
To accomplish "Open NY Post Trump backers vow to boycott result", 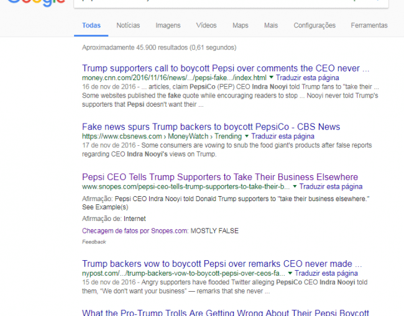I will click(222, 264).
